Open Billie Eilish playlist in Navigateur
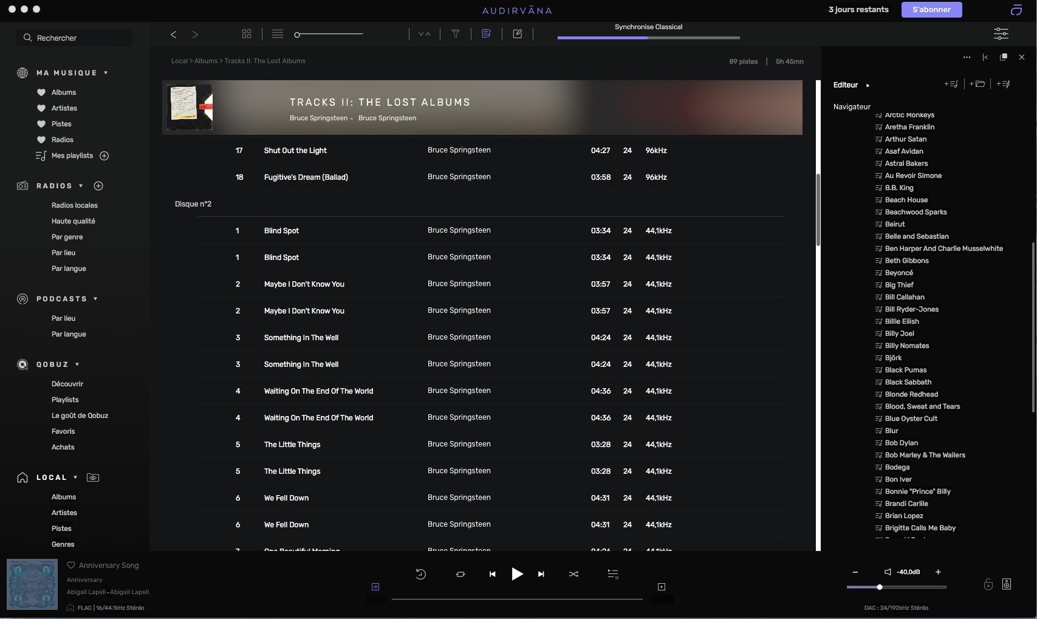This screenshot has width=1037, height=619. coord(902,321)
